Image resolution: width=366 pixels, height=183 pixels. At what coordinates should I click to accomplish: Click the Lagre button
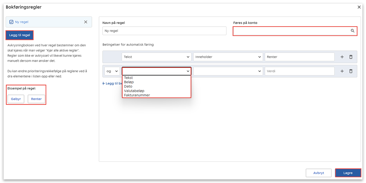click(348, 173)
